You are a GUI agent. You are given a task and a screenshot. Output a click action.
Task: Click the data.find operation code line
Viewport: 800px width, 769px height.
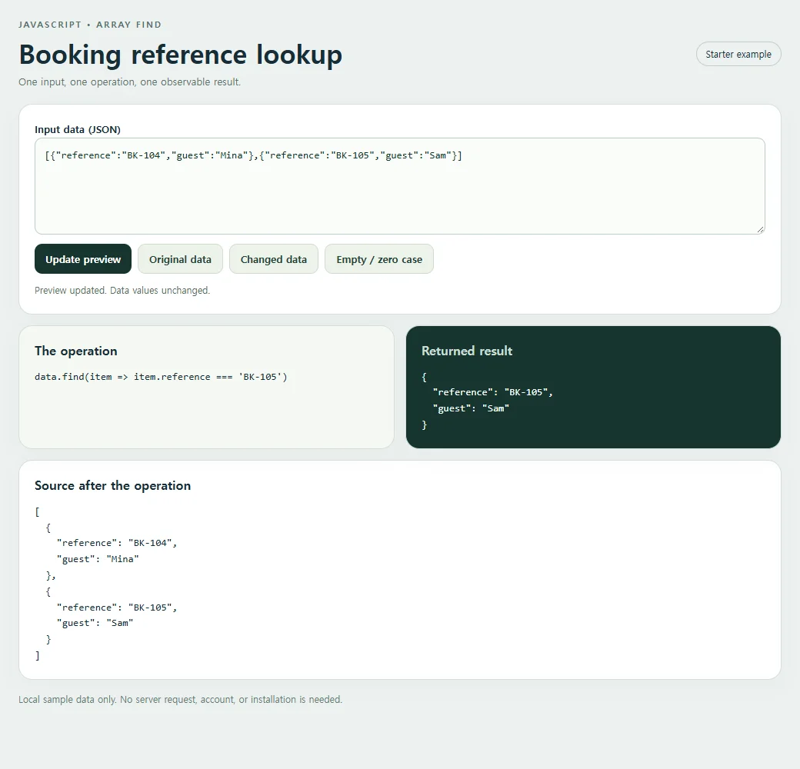pos(162,377)
